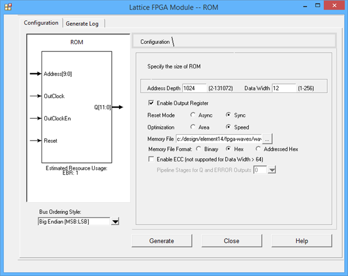Click the OutClockEn port label
This screenshot has height=276, width=348.
point(57,119)
